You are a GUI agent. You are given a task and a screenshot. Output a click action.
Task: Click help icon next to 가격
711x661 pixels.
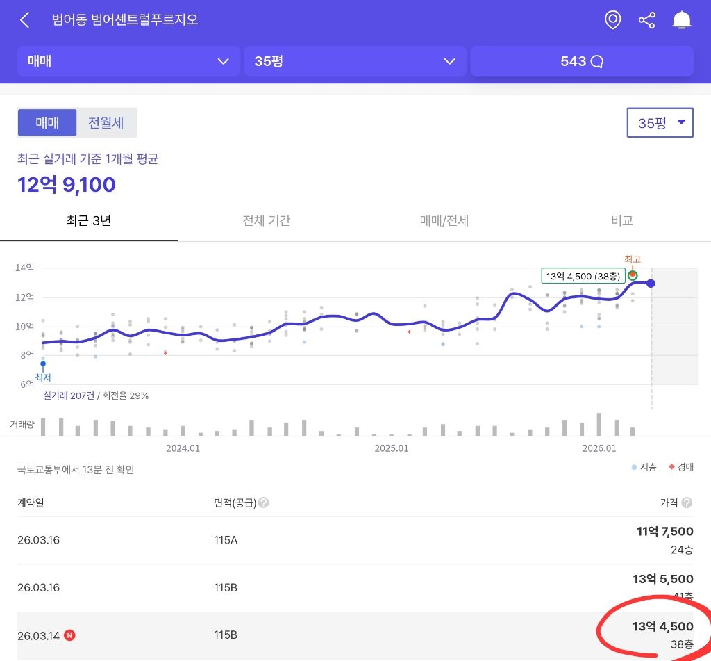tap(687, 503)
